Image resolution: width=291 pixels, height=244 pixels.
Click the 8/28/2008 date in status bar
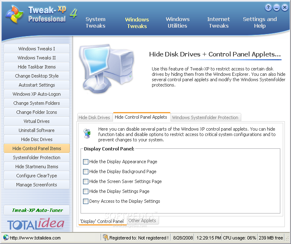point(183,238)
